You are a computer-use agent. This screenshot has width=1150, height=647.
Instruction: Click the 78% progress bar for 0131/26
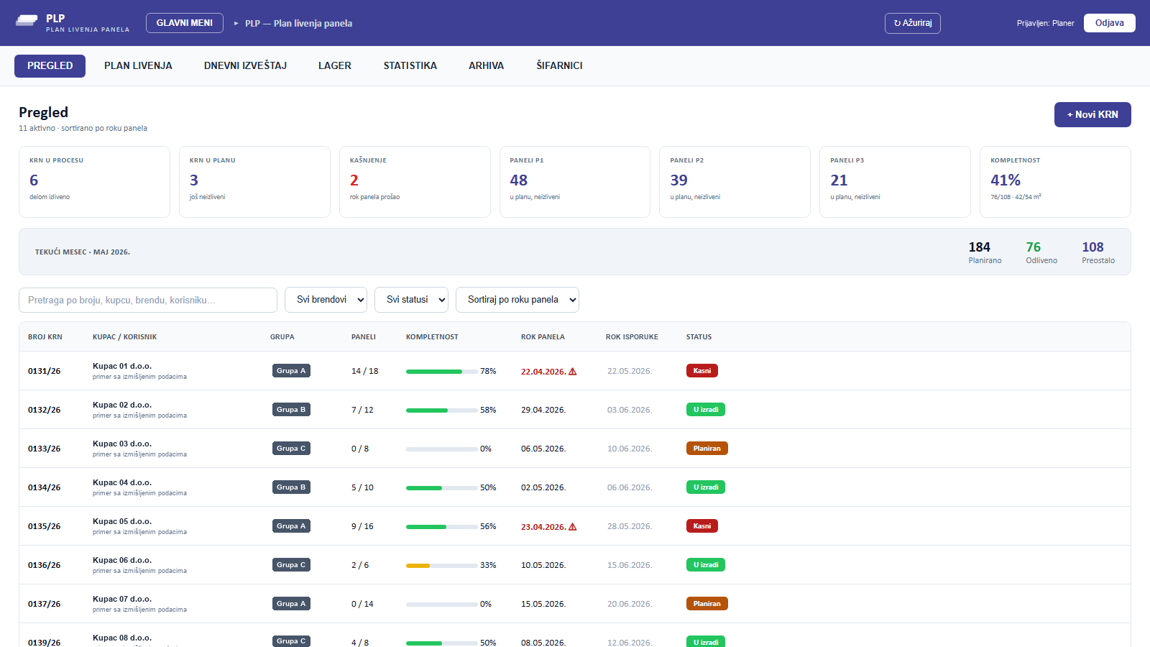coord(441,372)
